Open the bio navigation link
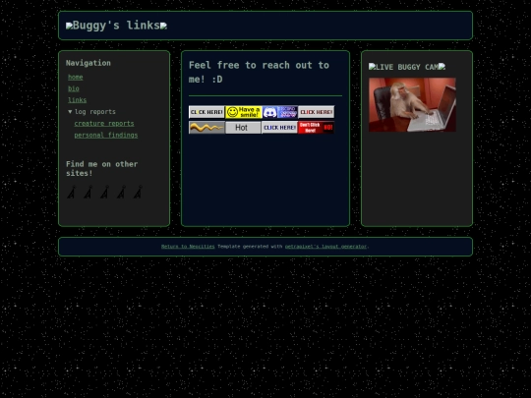 point(74,88)
